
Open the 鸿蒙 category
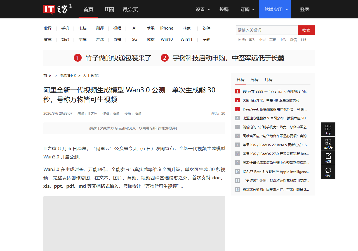pyautogui.click(x=187, y=28)
